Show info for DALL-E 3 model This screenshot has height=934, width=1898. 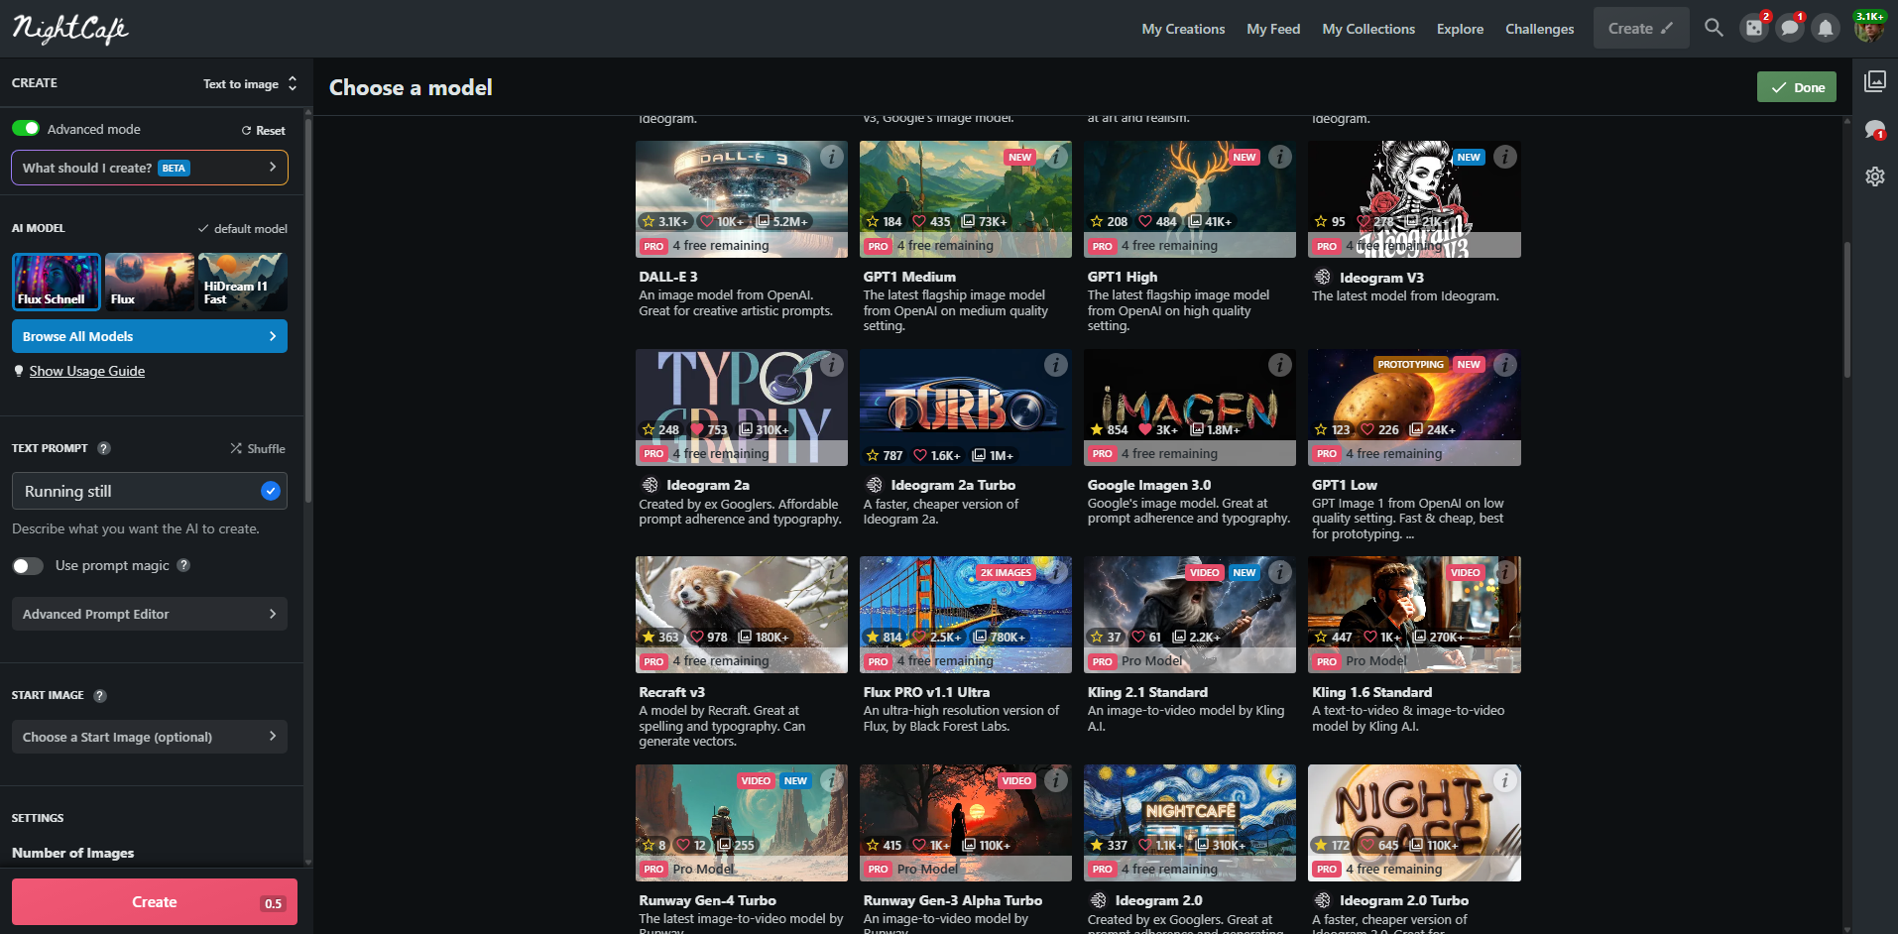(832, 157)
